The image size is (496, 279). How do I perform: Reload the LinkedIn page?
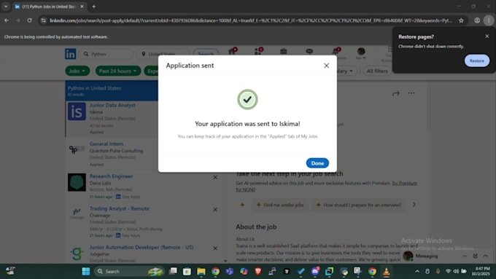(29, 20)
